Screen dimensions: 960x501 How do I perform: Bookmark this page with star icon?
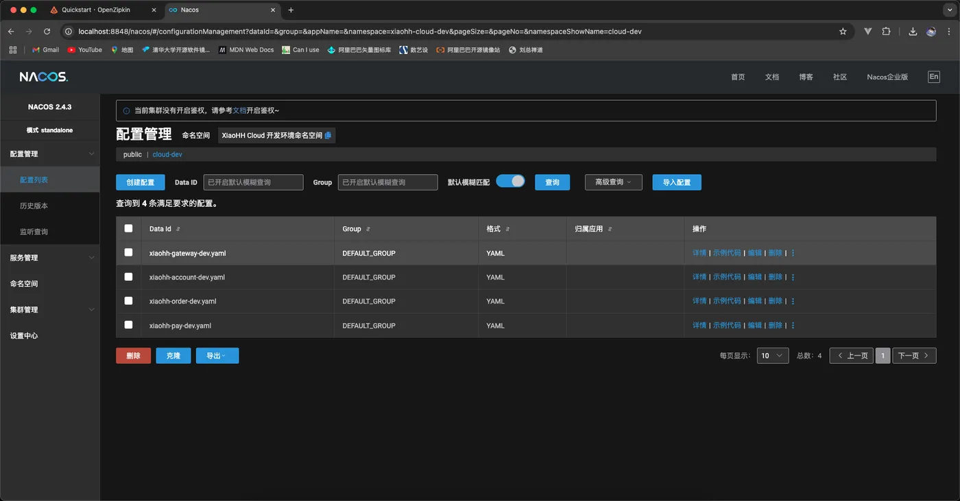pos(843,32)
